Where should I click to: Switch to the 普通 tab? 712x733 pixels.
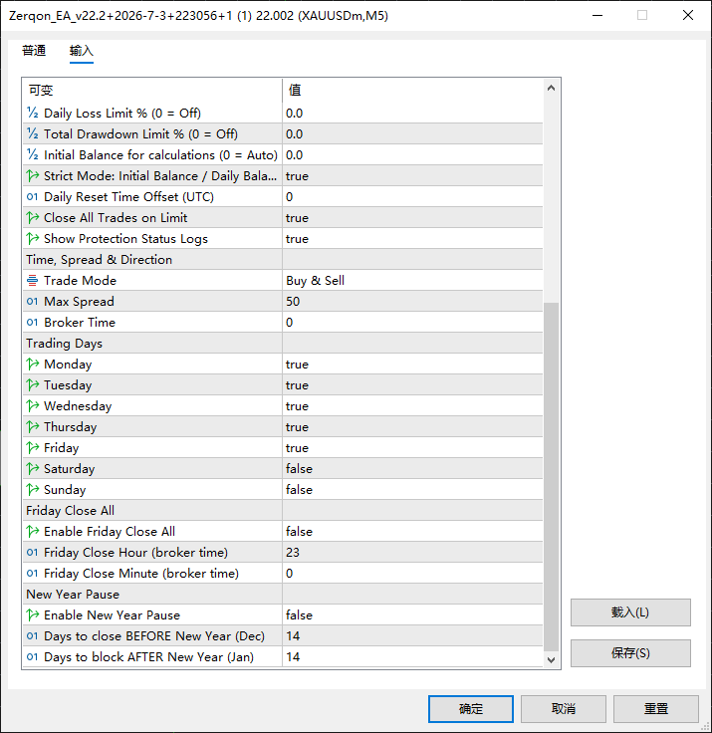click(34, 51)
